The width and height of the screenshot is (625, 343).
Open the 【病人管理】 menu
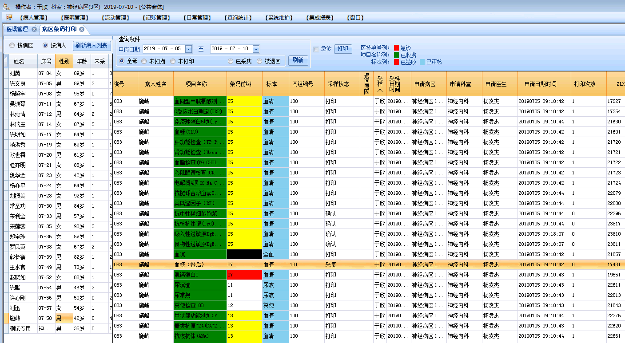pos(33,18)
